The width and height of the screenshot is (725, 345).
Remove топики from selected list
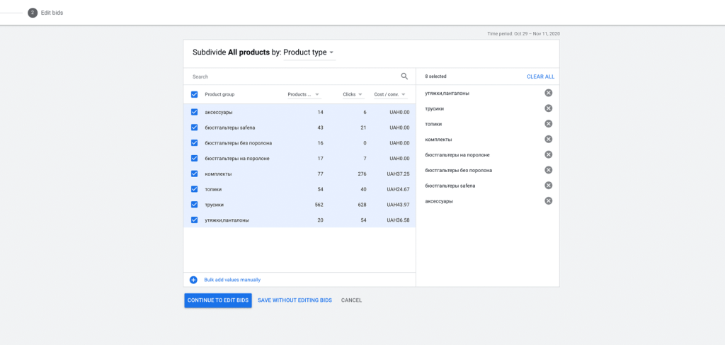pyautogui.click(x=548, y=124)
